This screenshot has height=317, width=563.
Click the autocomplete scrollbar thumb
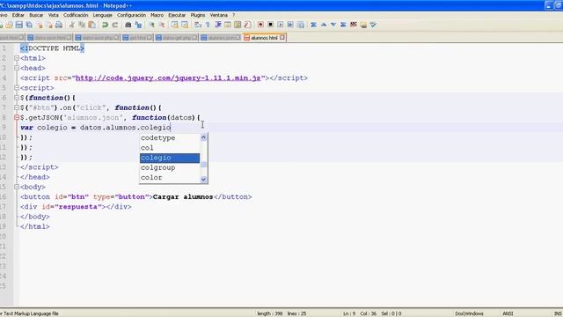pyautogui.click(x=203, y=165)
